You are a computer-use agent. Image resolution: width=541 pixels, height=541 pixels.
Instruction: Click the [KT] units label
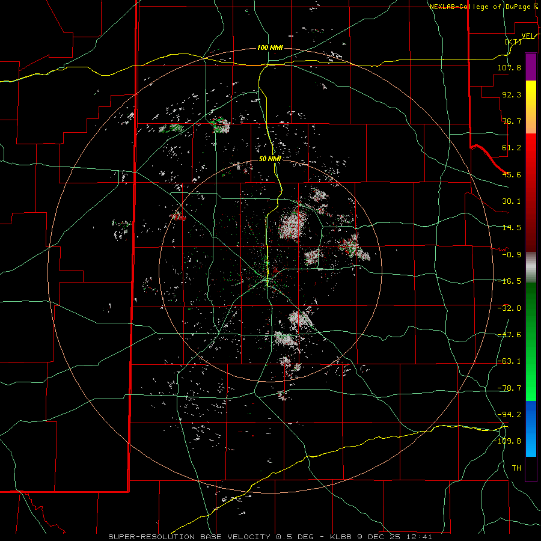pyautogui.click(x=513, y=41)
